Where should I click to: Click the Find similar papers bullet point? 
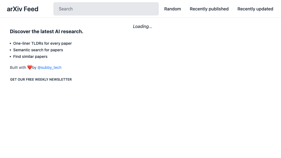30,57
